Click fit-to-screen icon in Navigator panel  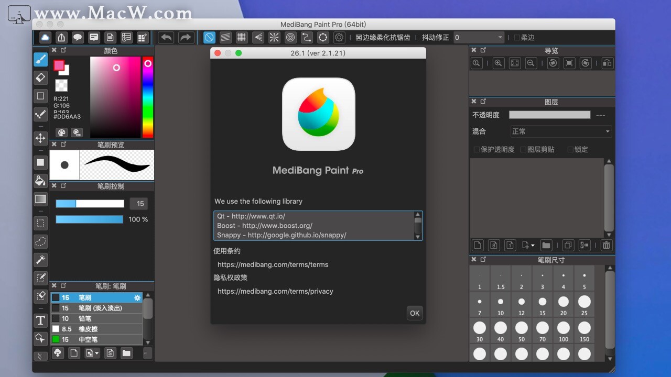click(515, 63)
